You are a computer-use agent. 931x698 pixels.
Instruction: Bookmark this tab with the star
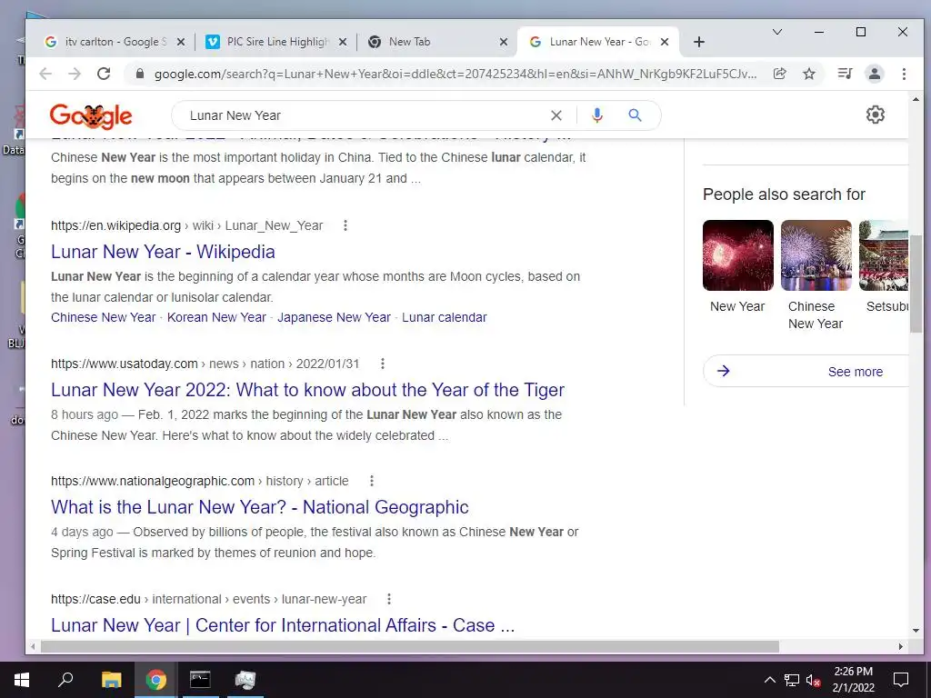pos(808,74)
